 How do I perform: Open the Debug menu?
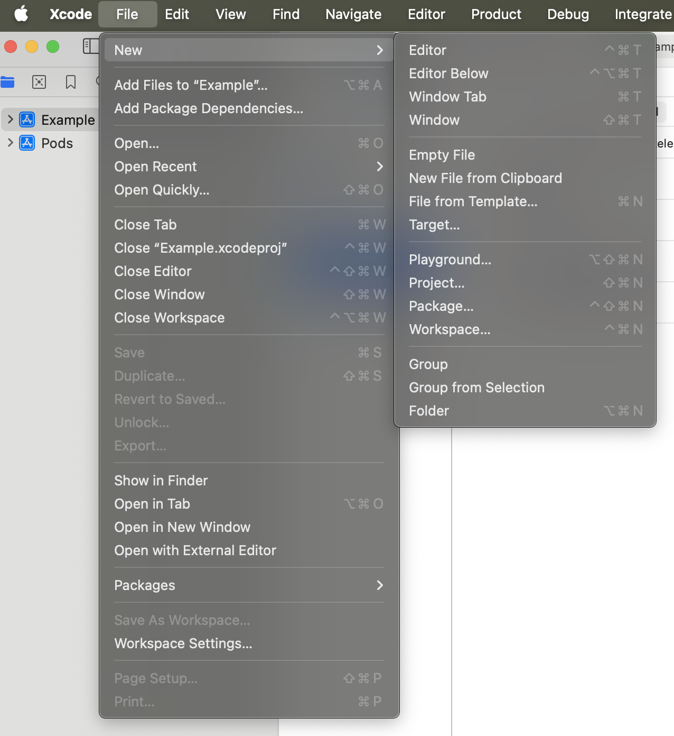pos(568,14)
